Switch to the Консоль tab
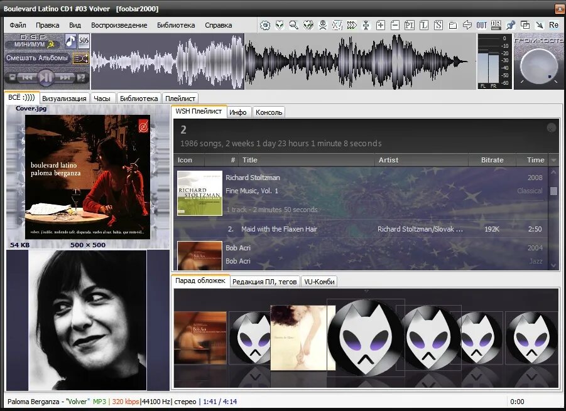The image size is (566, 411). [x=269, y=112]
